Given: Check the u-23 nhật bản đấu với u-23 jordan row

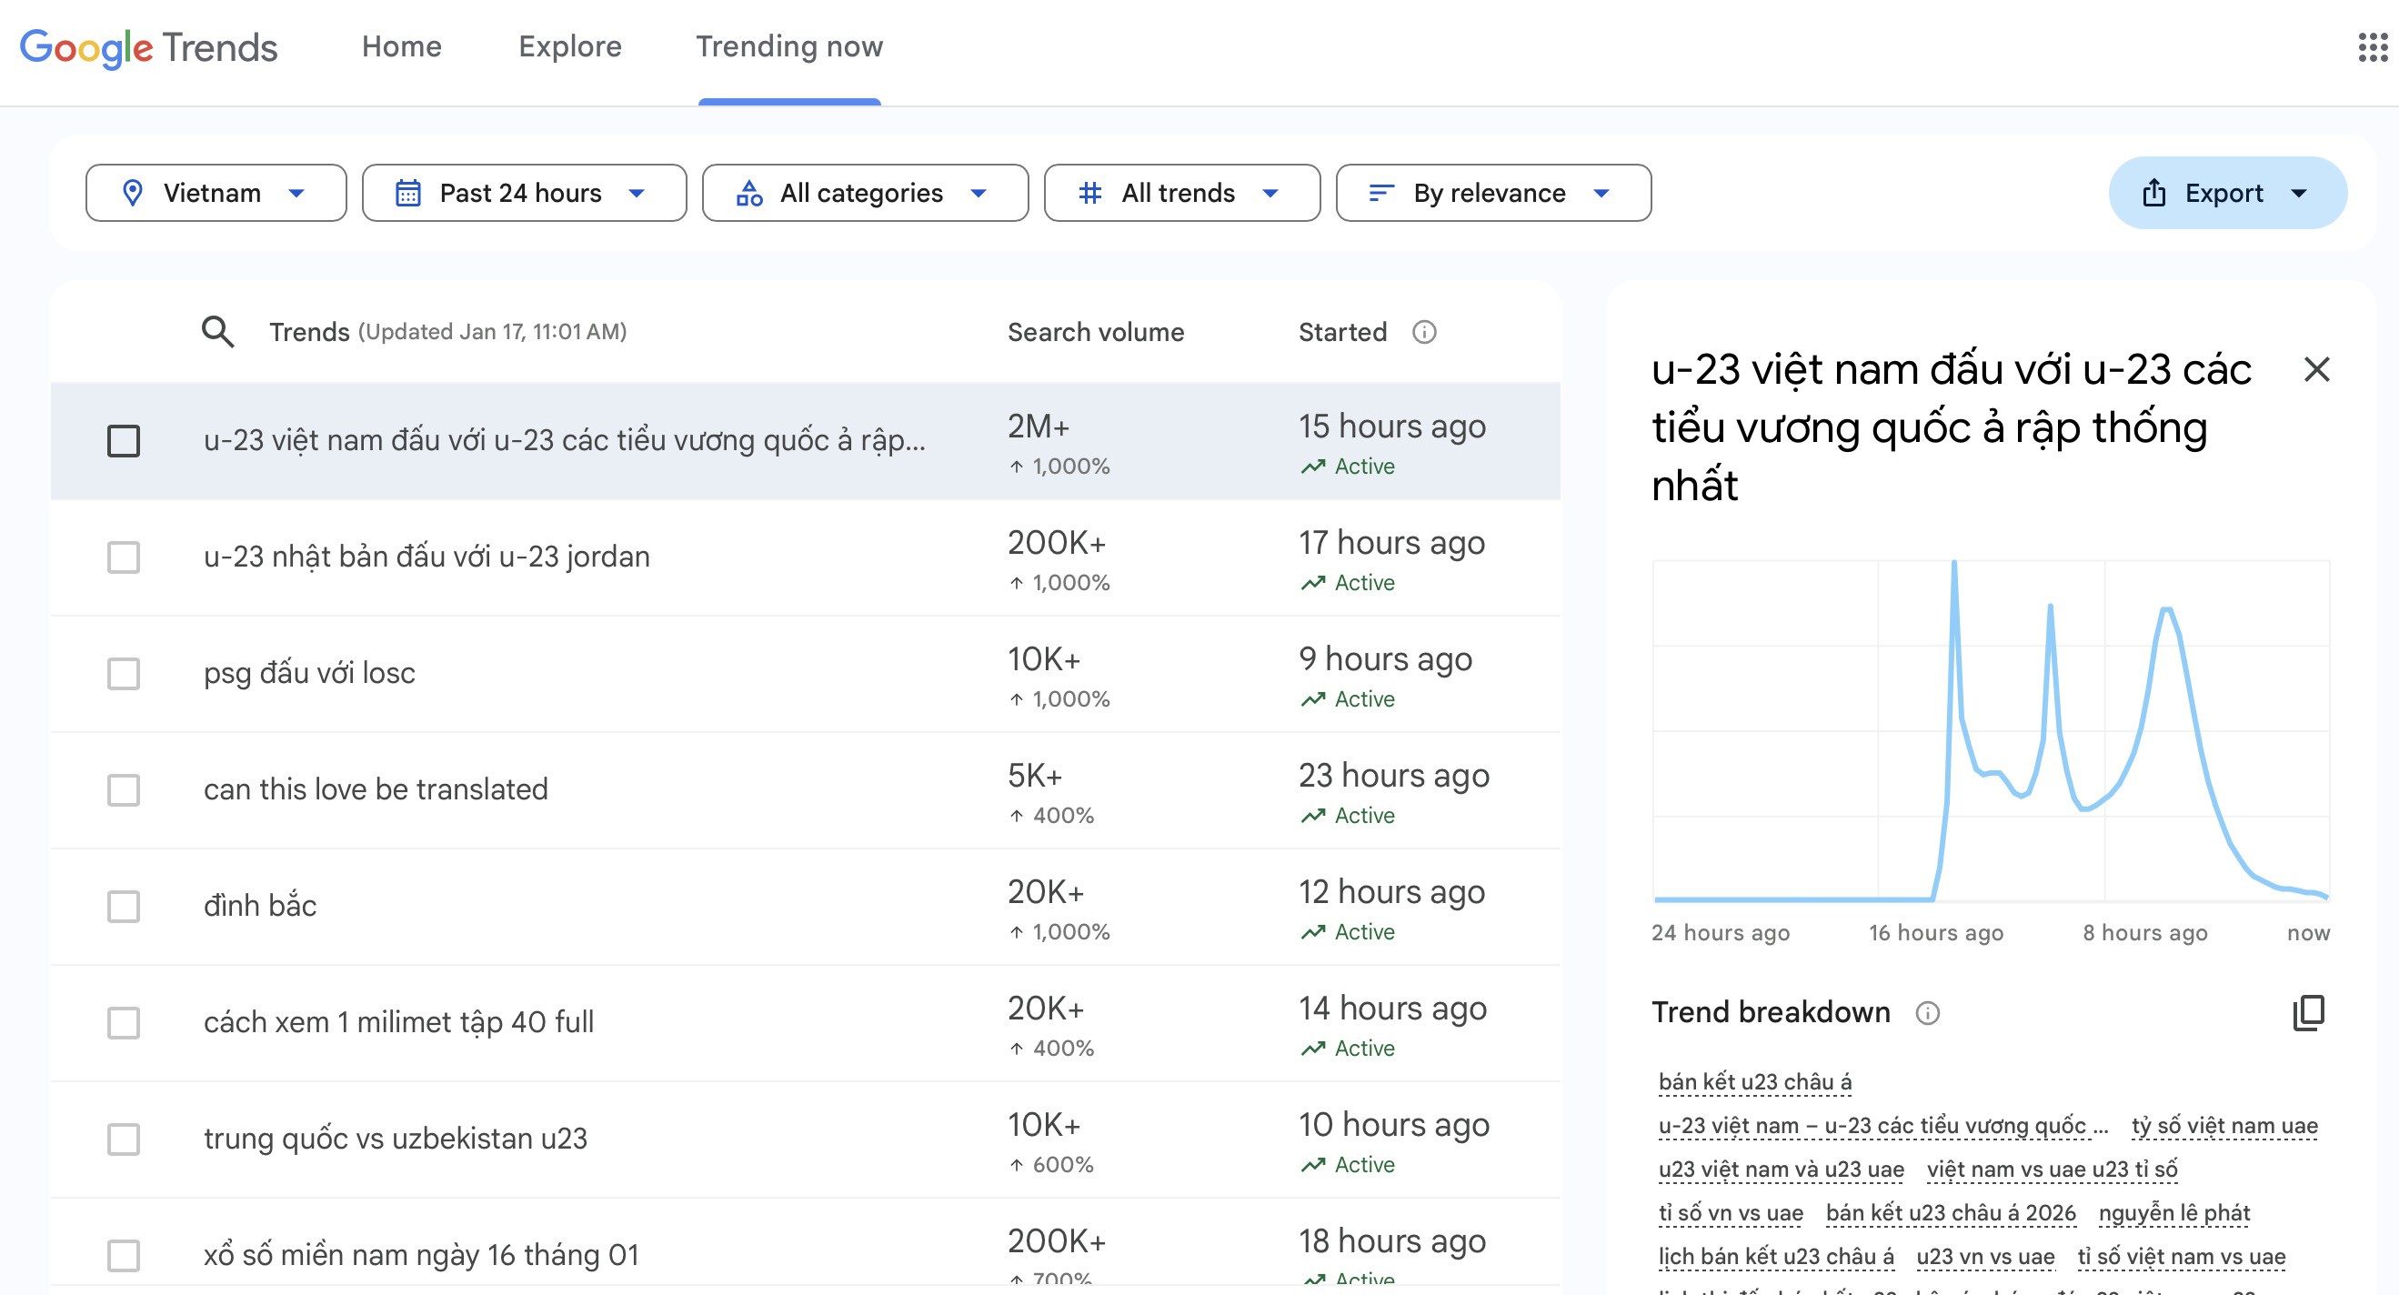Looking at the screenshot, I should coord(123,557).
